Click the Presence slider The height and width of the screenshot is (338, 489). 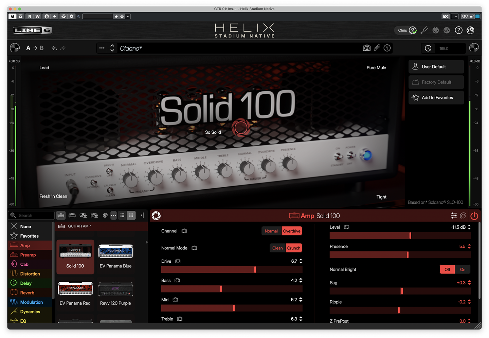(400, 255)
